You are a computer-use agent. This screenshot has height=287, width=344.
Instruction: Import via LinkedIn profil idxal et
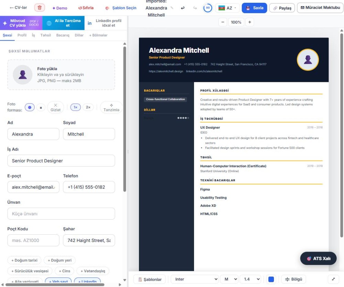106,23
